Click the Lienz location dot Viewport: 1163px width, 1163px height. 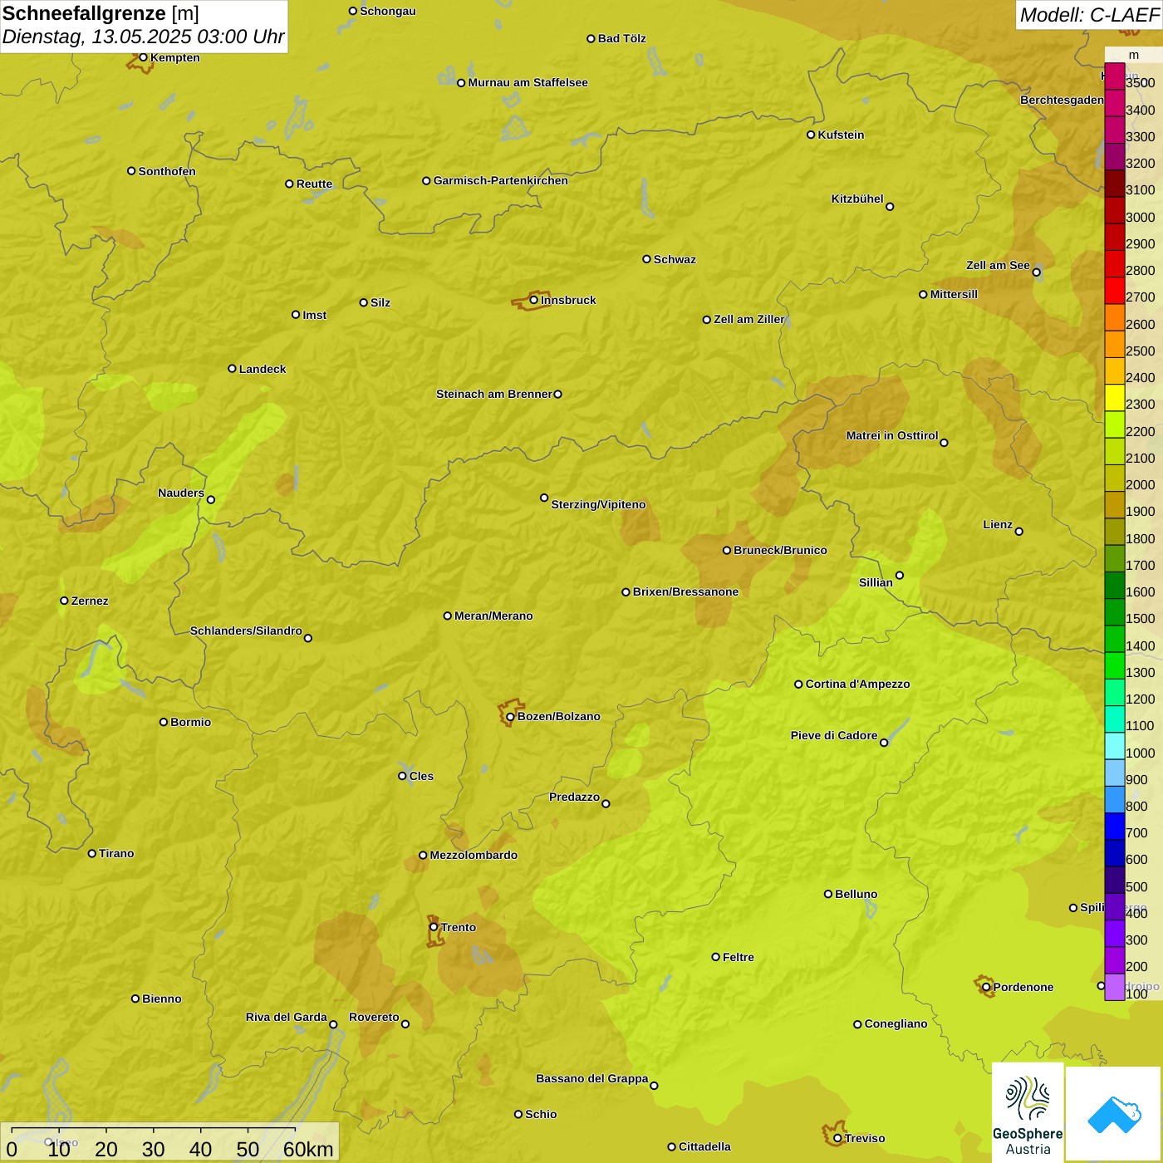[x=1019, y=532]
